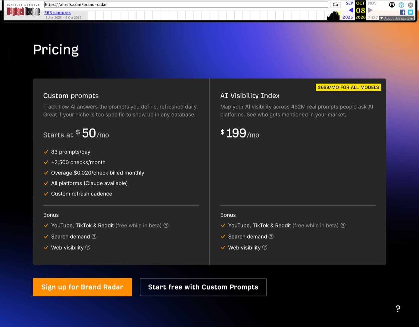Close the Wayback toolbar
The width and height of the screenshot is (419, 327).
411,5
